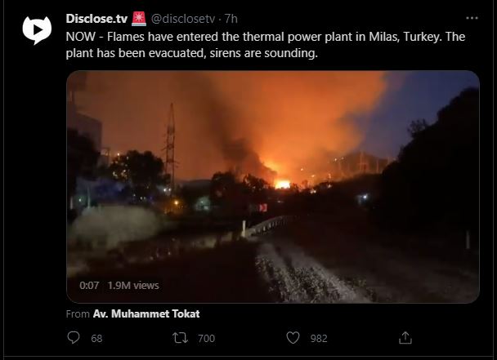Click the bright flames in the video
This screenshot has height=360, width=497.
tap(282, 184)
